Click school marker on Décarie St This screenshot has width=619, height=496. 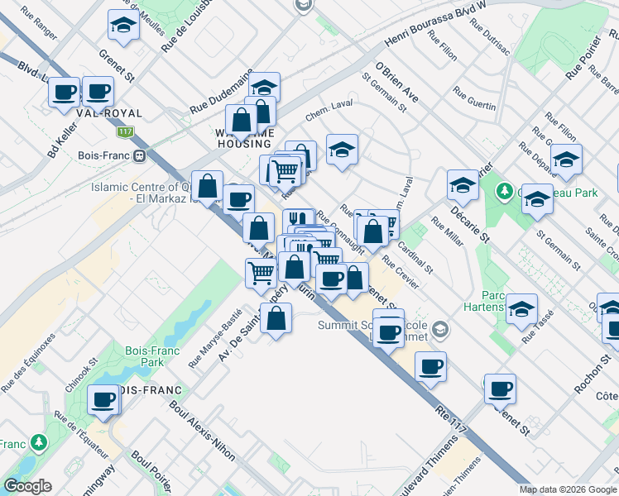[x=463, y=187]
